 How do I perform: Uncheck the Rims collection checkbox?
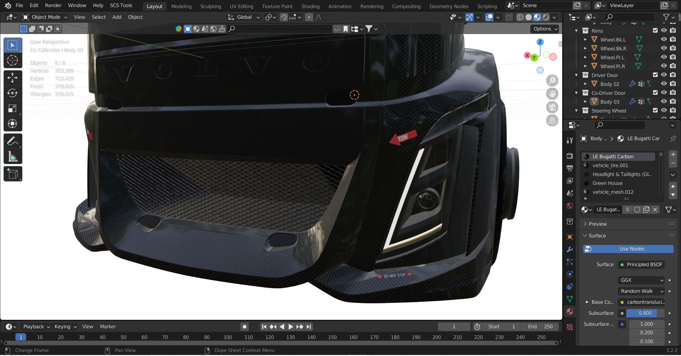[x=655, y=31]
